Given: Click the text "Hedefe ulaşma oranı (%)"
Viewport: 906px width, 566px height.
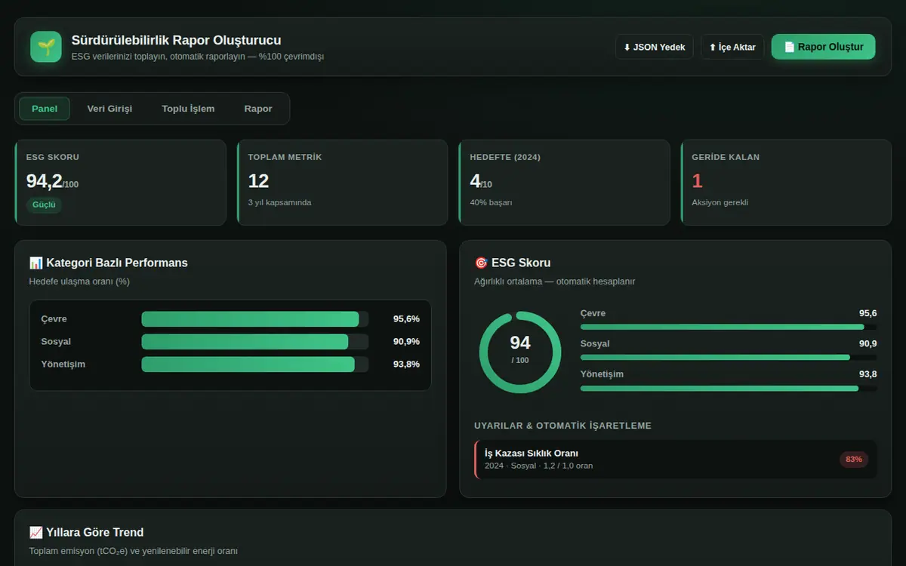Looking at the screenshot, I should [x=79, y=281].
